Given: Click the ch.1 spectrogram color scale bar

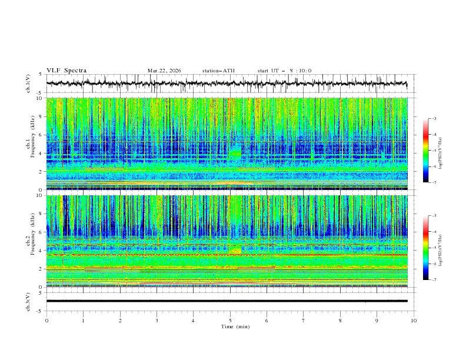Looking at the screenshot, I should [425, 150].
